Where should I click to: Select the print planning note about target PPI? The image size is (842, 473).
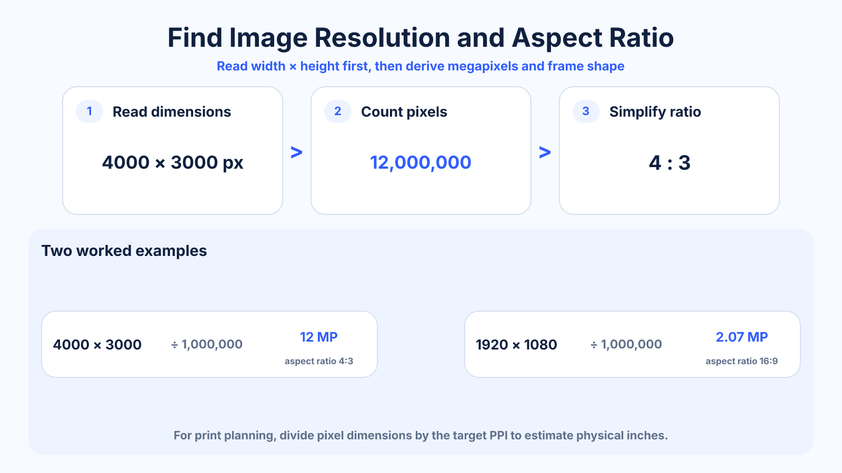coord(420,436)
